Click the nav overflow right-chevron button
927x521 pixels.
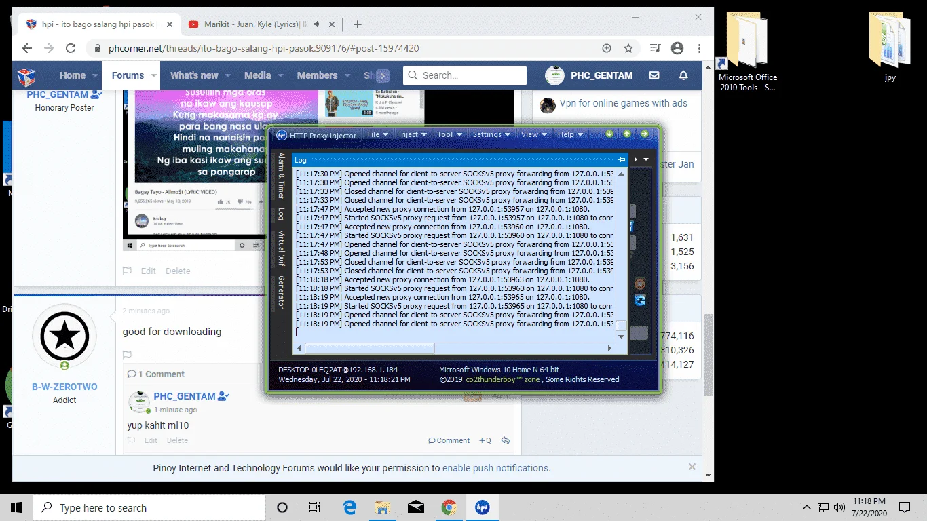(x=383, y=76)
